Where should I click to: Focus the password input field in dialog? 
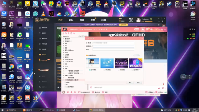pyautogui.click(x=113, y=49)
